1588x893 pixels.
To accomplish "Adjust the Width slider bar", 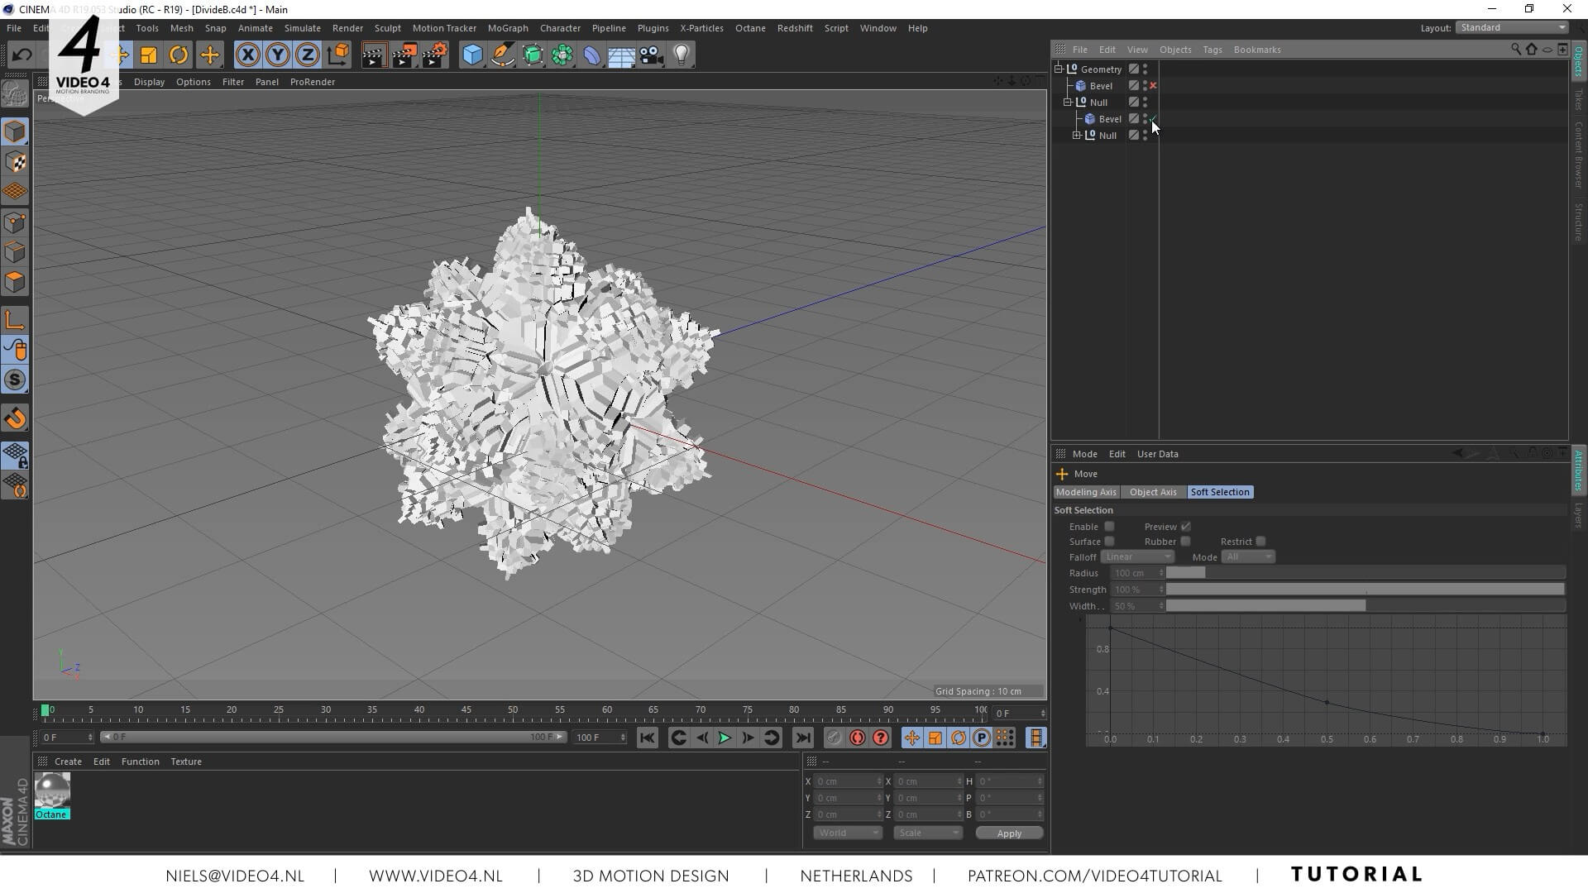I will [x=1365, y=606].
